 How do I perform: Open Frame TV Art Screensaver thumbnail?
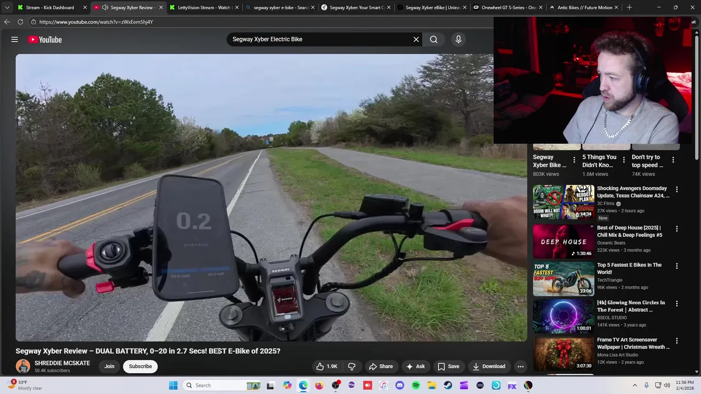[564, 354]
